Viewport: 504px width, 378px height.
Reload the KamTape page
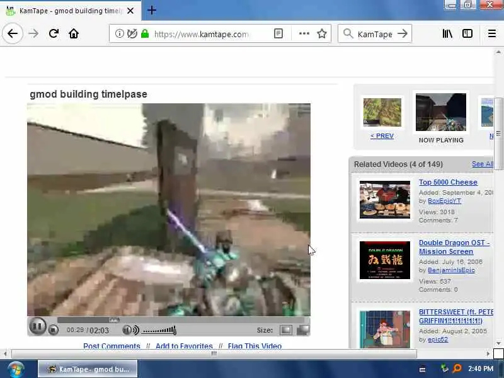pos(54,33)
